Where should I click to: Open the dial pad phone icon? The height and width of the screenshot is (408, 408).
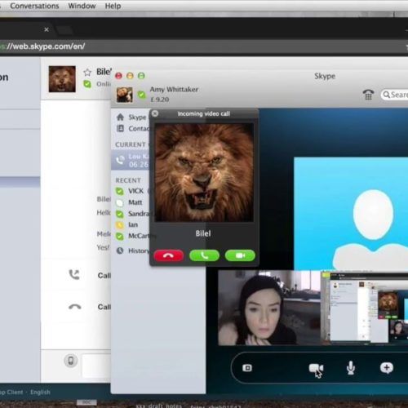pyautogui.click(x=368, y=95)
